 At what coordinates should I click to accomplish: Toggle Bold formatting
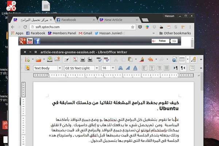(x=120, y=68)
